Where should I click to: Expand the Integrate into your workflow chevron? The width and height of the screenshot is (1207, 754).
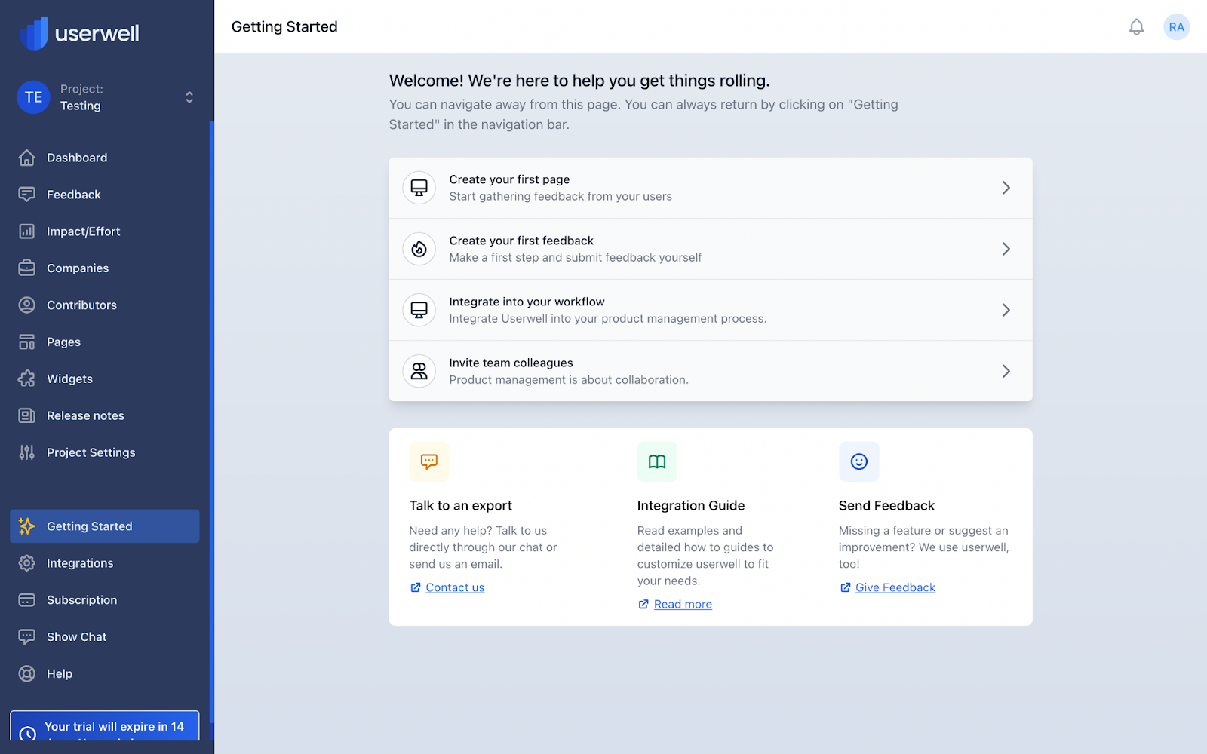coord(1006,310)
